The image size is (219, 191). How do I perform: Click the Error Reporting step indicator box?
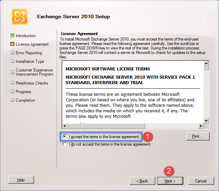(x=12, y=53)
